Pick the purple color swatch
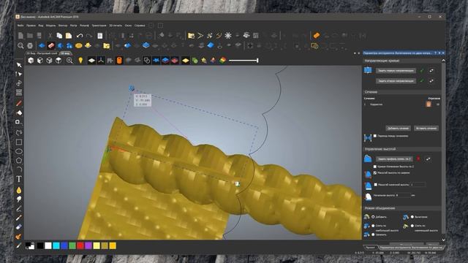 (x=88, y=245)
